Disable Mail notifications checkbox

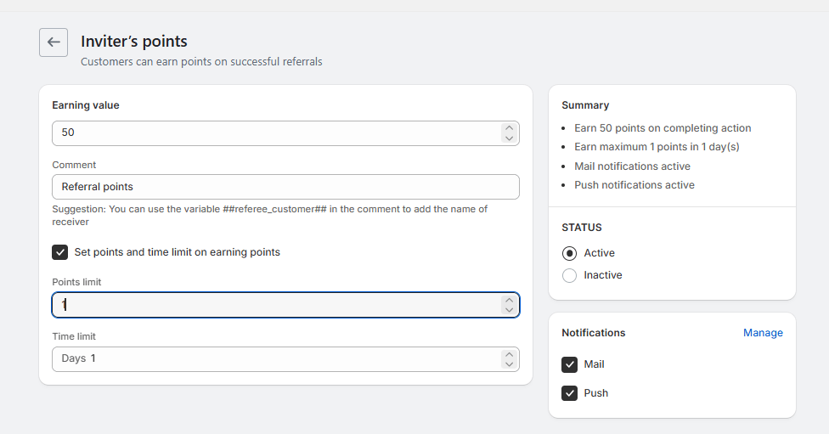(x=570, y=364)
